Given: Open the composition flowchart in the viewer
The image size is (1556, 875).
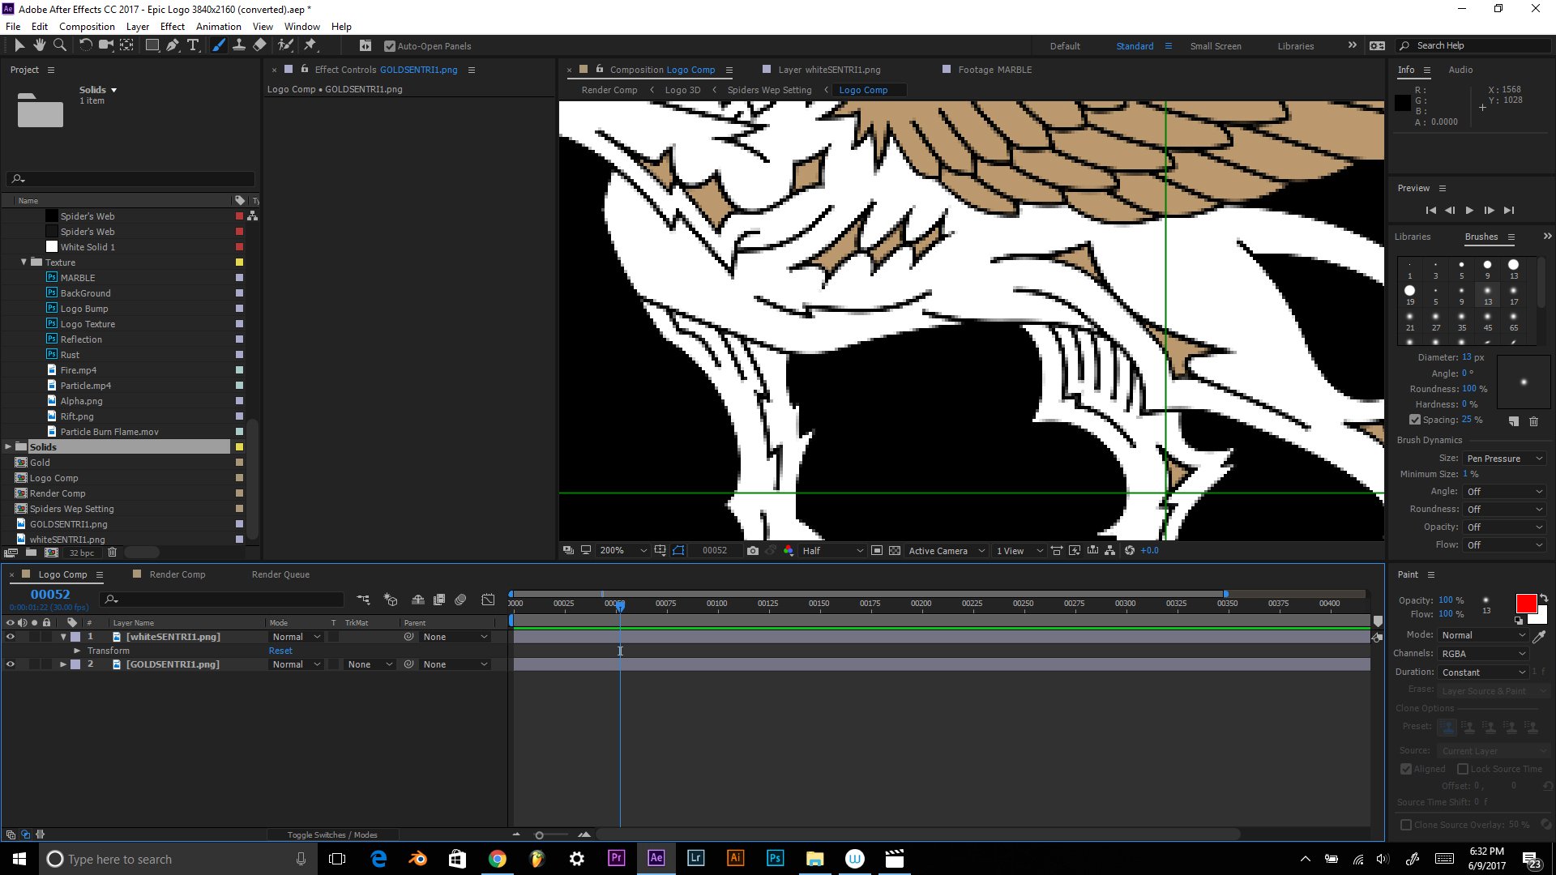Looking at the screenshot, I should (1110, 551).
